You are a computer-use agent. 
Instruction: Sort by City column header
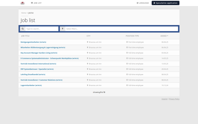88,36
